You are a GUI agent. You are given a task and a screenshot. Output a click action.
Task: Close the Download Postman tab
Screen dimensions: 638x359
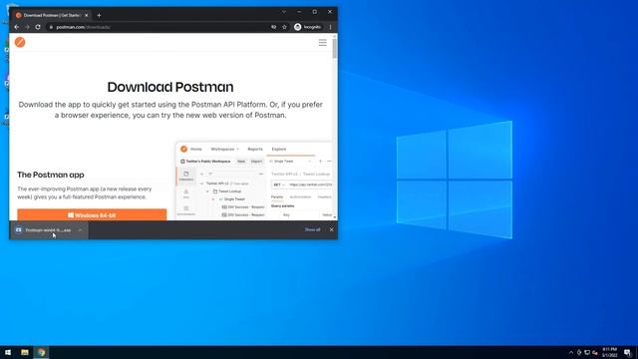pos(87,16)
